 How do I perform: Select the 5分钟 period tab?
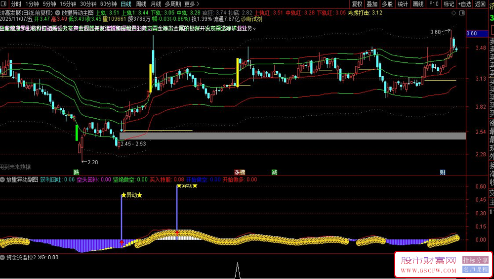(x=49, y=4)
